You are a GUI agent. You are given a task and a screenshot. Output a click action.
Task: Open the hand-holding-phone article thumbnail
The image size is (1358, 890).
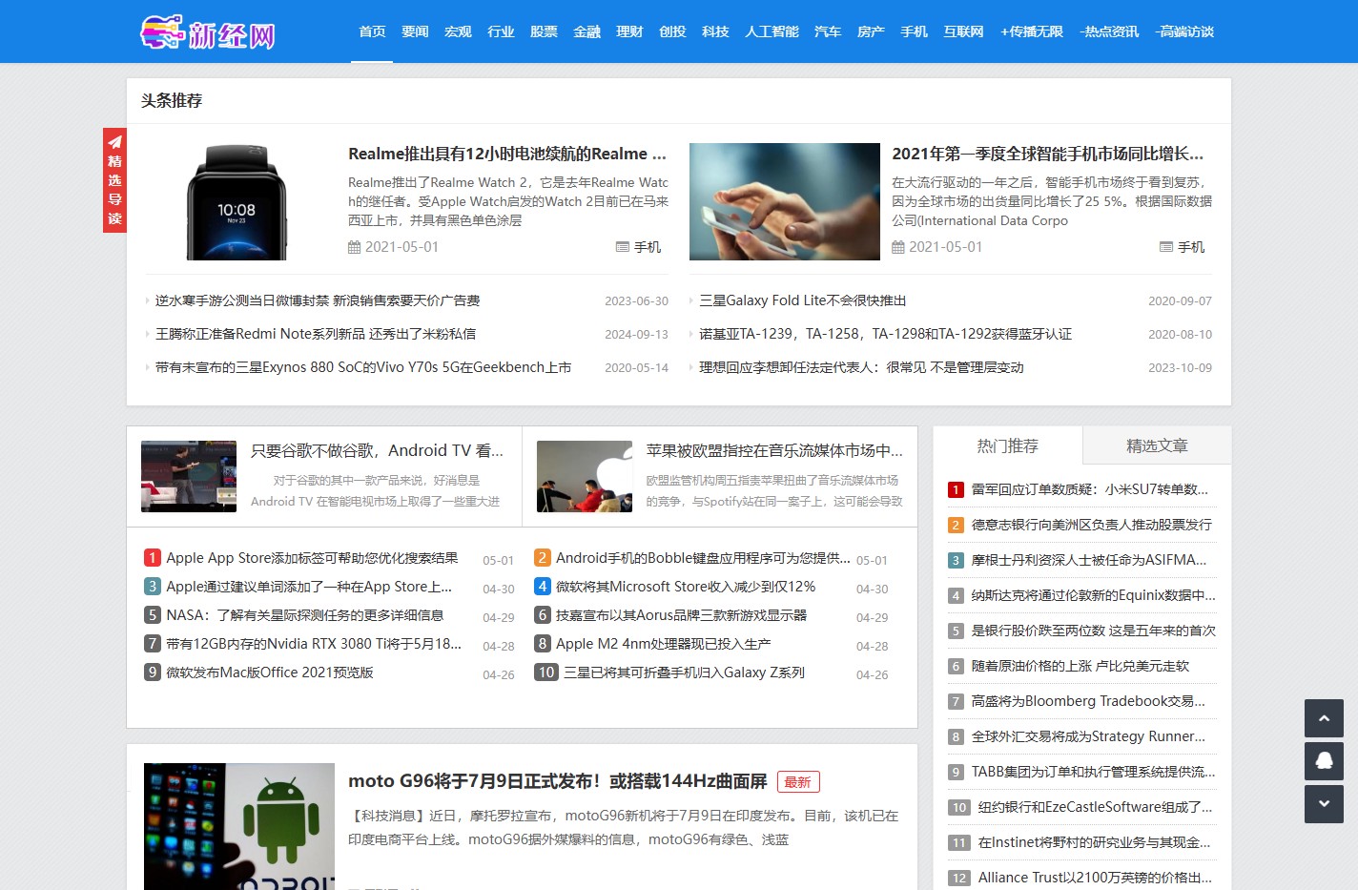coord(785,201)
